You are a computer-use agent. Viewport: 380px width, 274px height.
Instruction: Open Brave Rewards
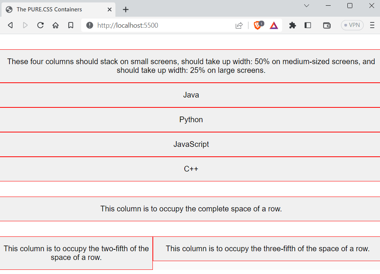273,25
